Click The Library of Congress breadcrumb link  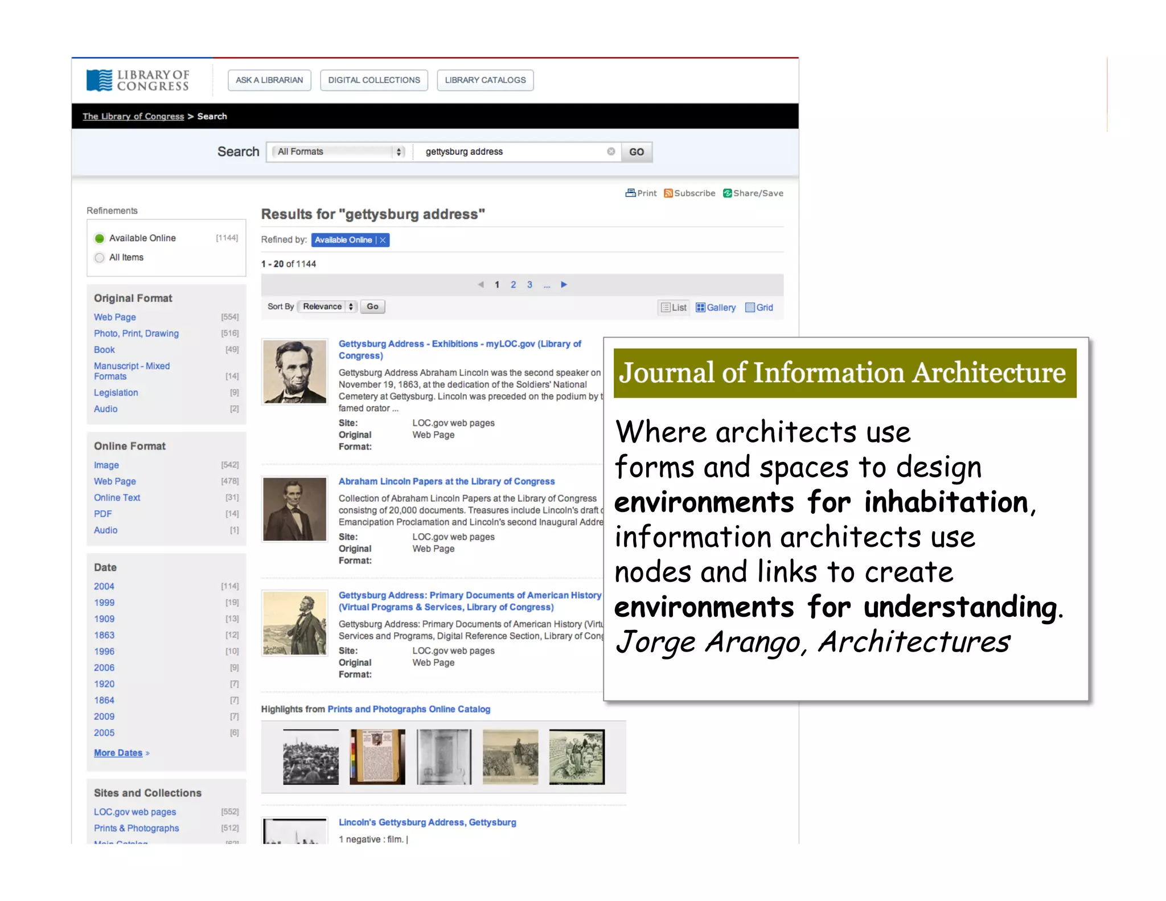[133, 116]
